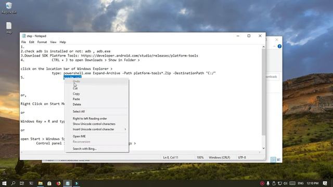Click red recording icon in the tray
Screen dimensions: 333x187
point(262,183)
